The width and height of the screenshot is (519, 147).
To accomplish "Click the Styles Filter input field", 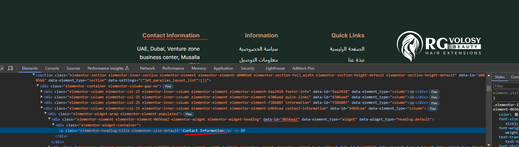I will (x=505, y=86).
